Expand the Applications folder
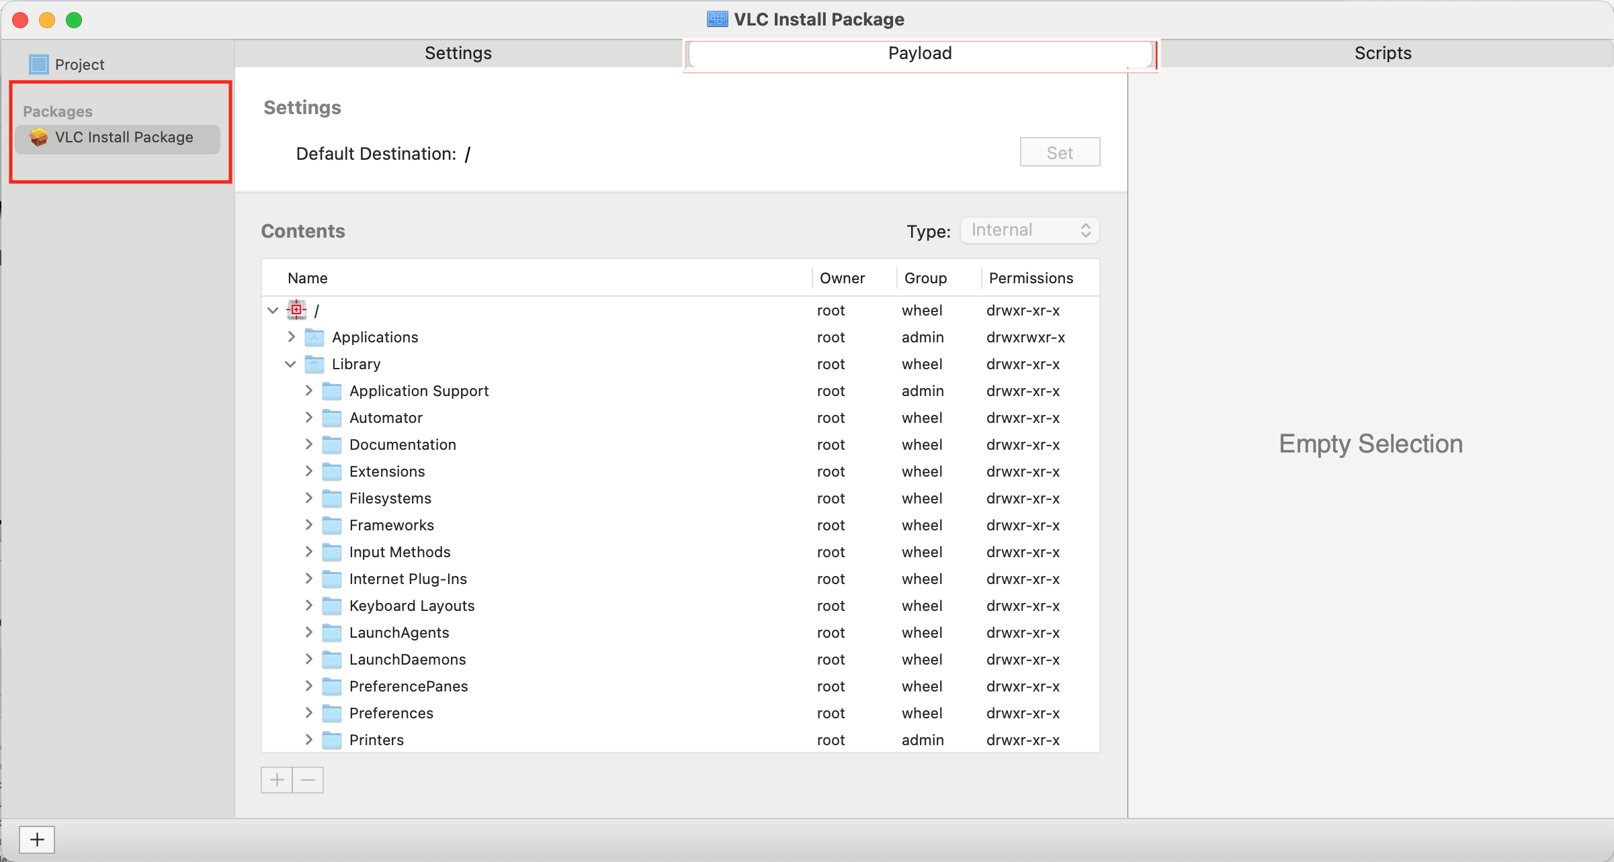Screen dimensions: 1614x862 291,336
